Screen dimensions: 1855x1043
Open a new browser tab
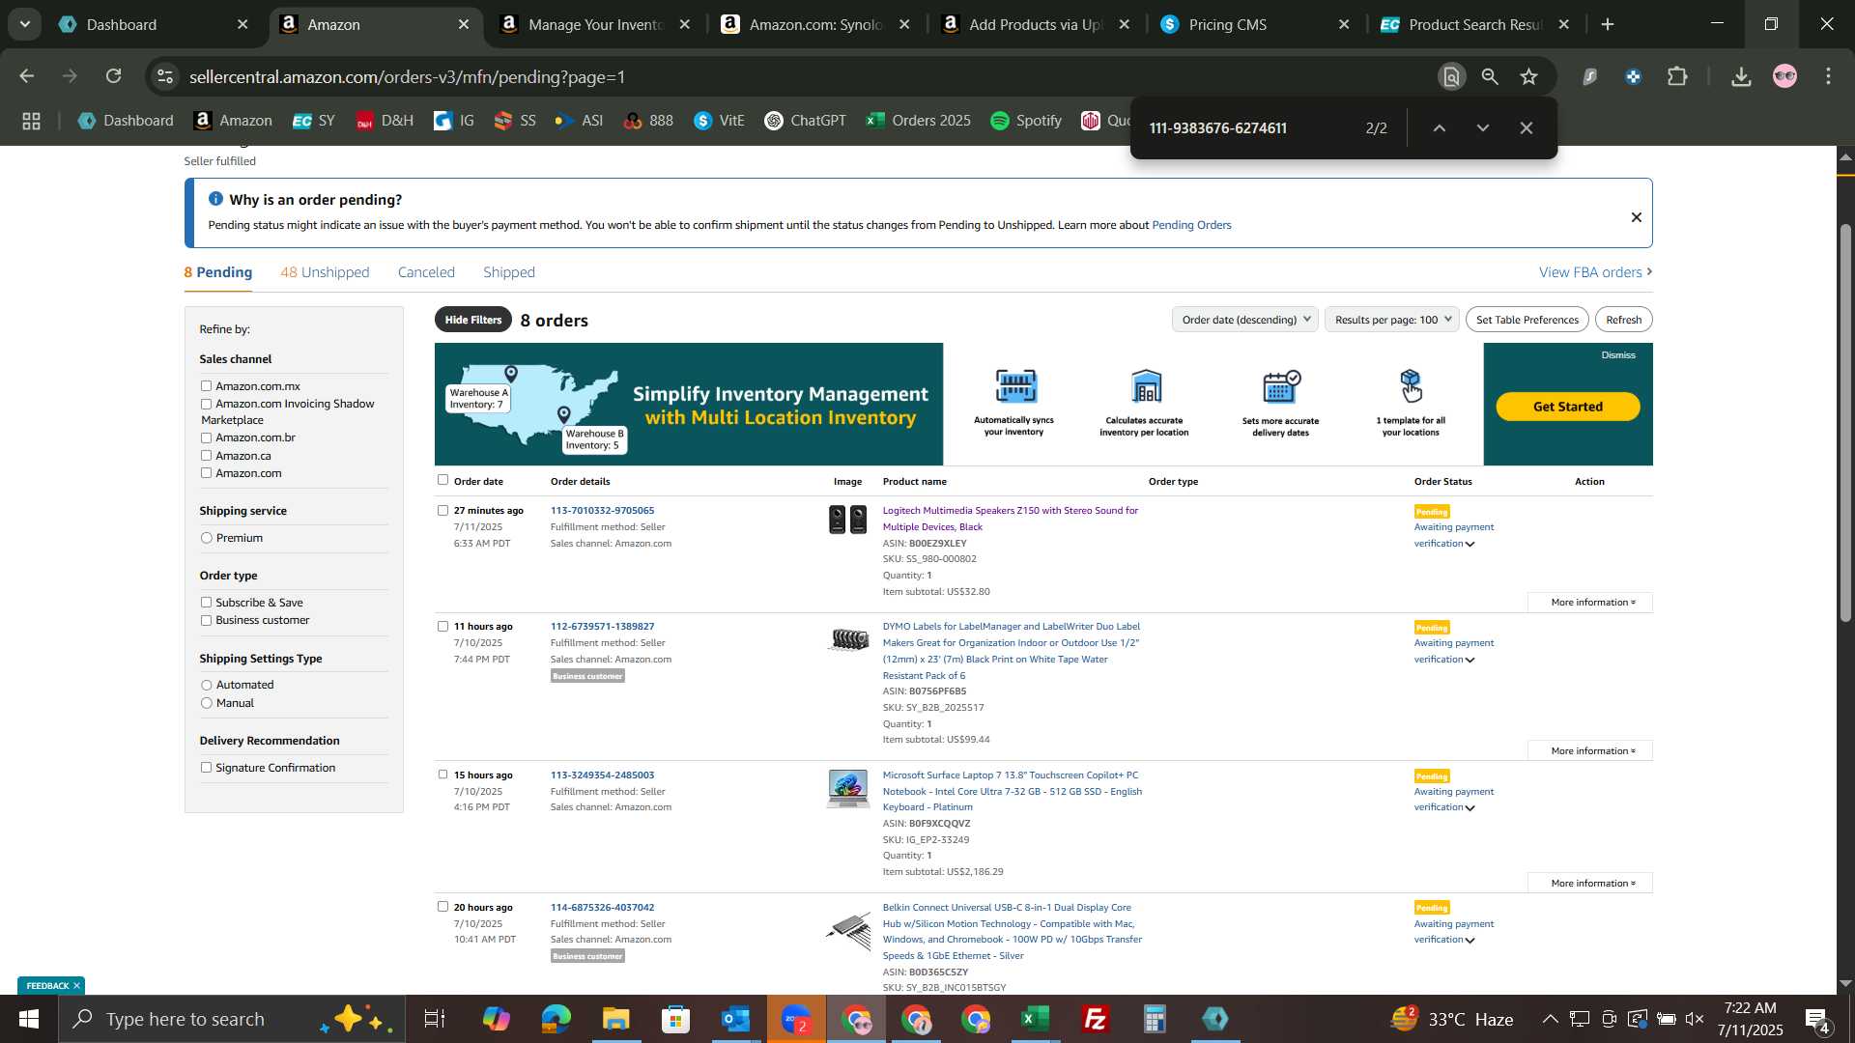point(1608,24)
